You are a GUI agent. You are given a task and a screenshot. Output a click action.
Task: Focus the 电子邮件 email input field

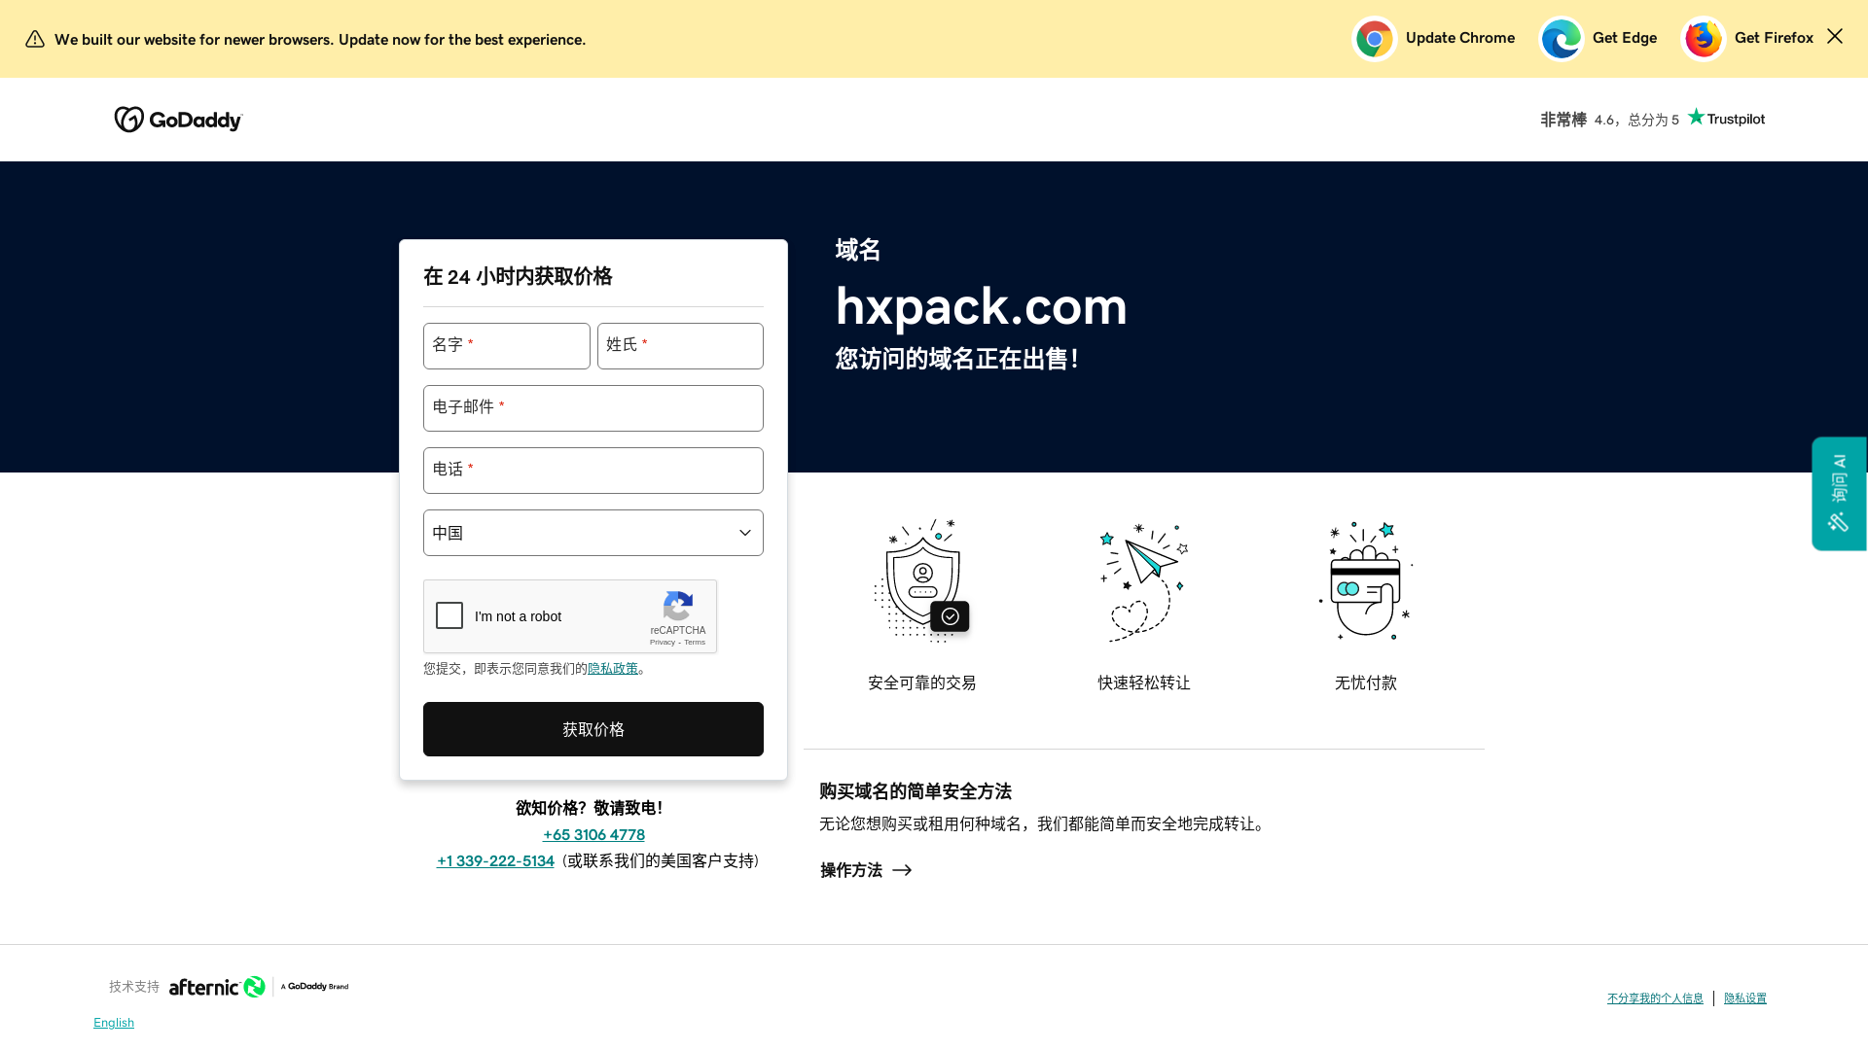(x=593, y=408)
